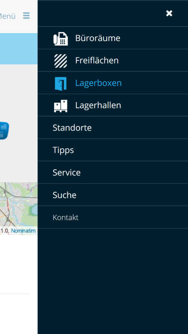Choose Suche in the side menu

click(113, 195)
